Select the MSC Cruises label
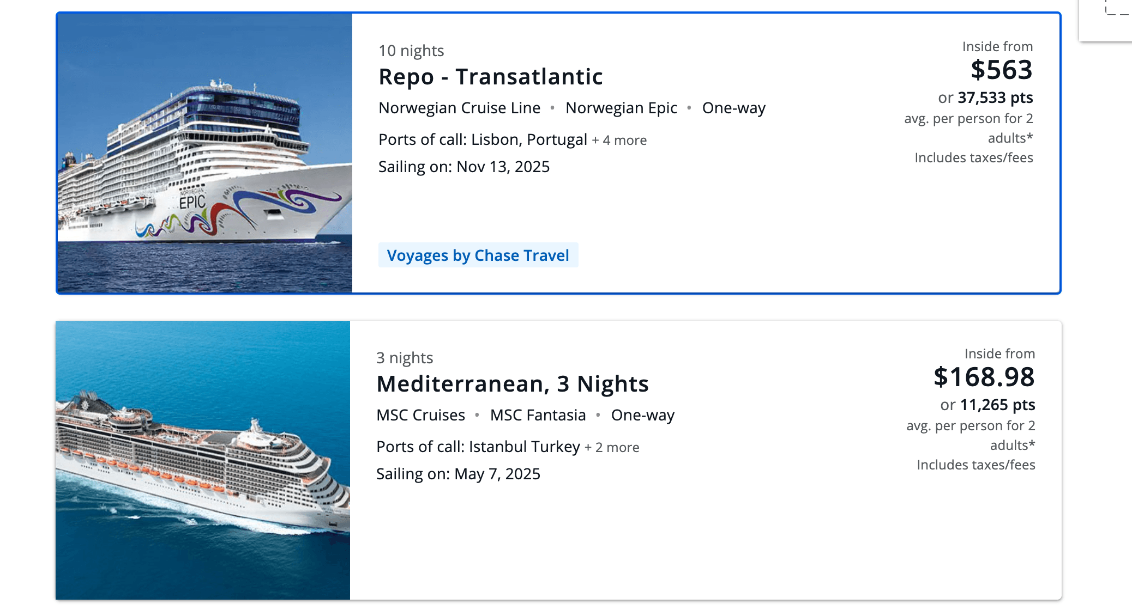This screenshot has width=1132, height=610. pos(420,415)
